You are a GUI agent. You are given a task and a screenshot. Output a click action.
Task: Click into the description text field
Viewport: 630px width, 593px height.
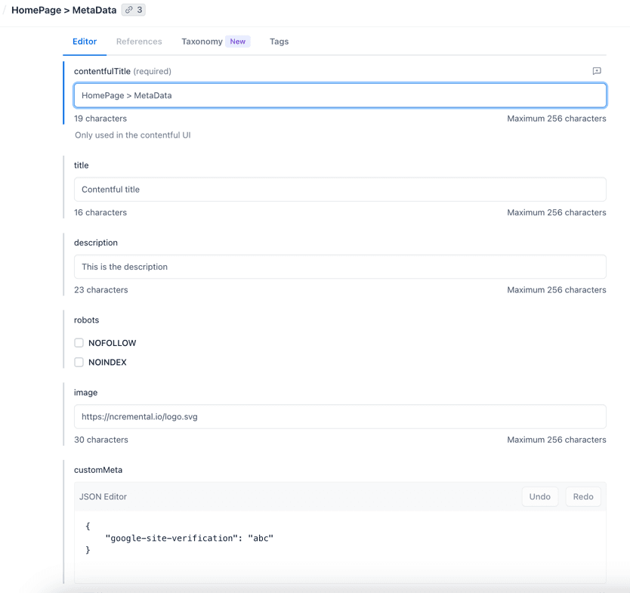(x=340, y=267)
